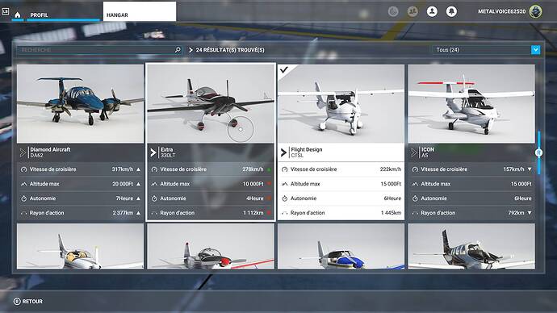Viewport: 557px width, 313px height.
Task: Click the window icon at top-left corner
Action: click(x=5, y=12)
